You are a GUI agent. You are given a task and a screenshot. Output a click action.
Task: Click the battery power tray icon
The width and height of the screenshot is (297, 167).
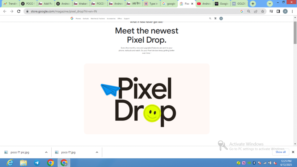click(x=270, y=163)
